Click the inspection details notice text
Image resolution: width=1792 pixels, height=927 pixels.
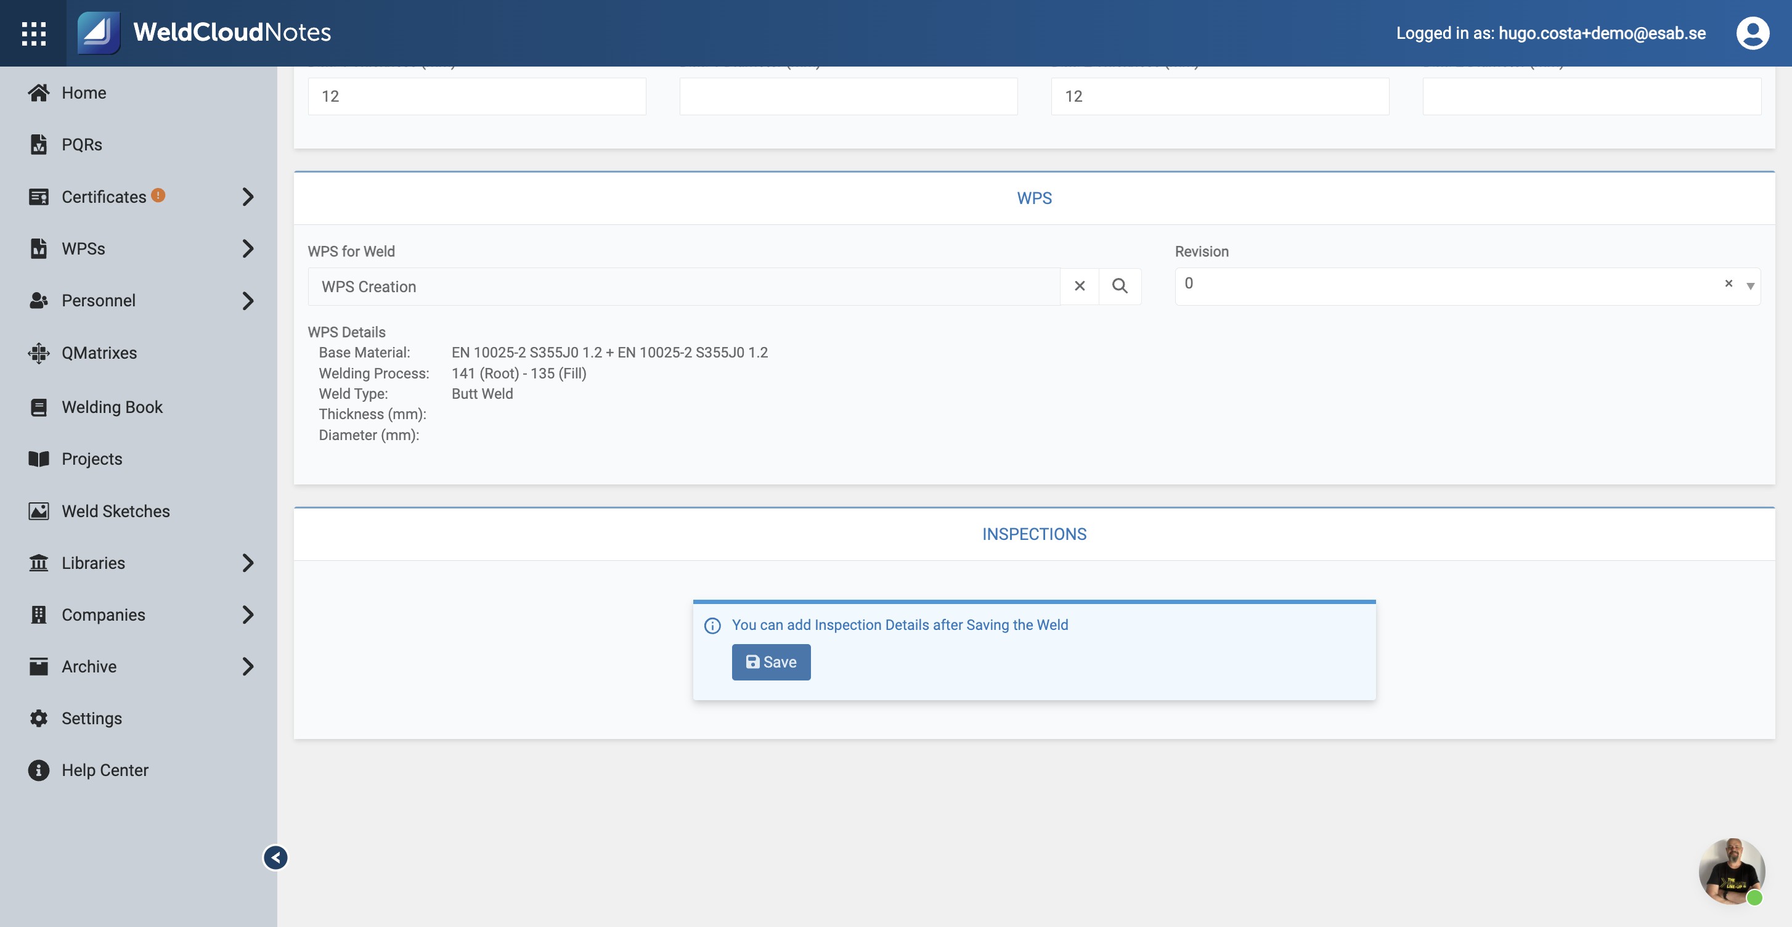[900, 625]
